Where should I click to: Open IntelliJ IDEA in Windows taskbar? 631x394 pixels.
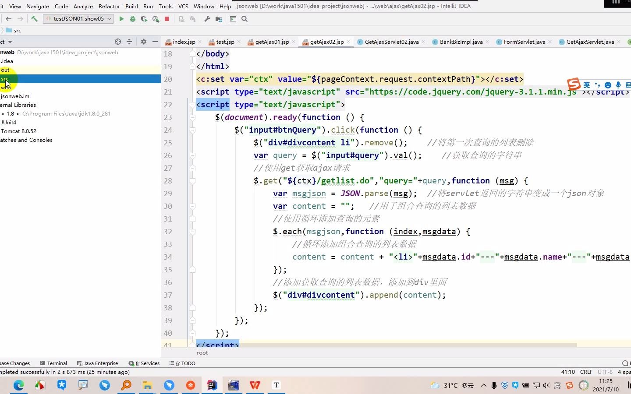pos(212,385)
